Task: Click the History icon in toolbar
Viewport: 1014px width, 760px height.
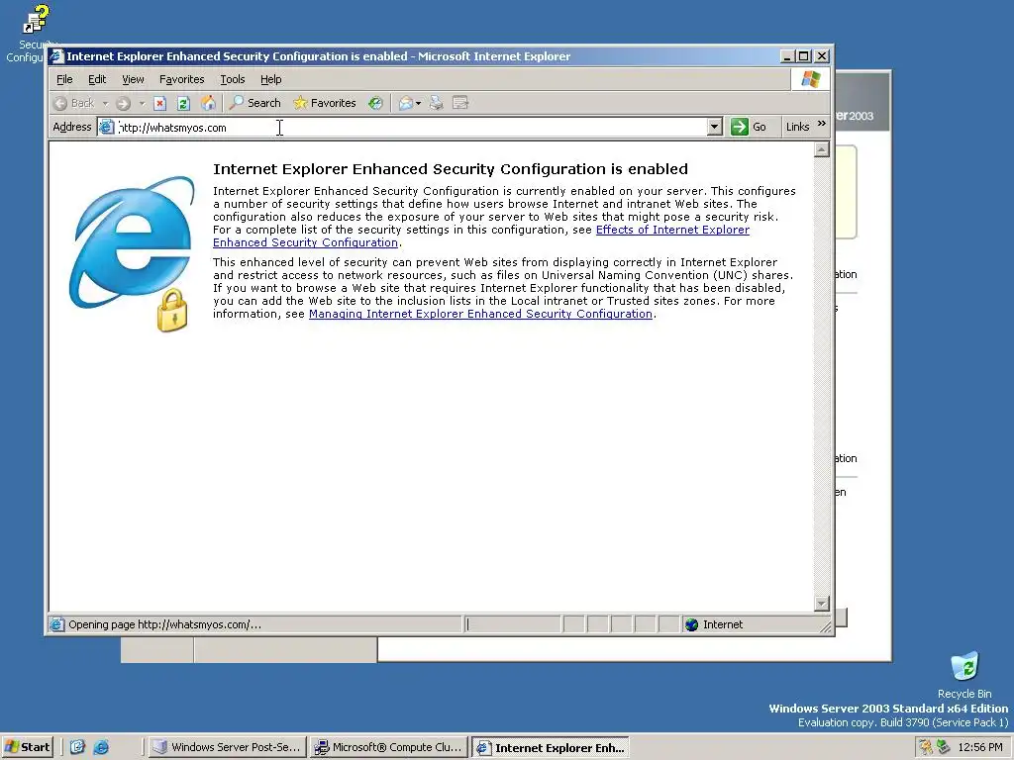Action: (375, 103)
